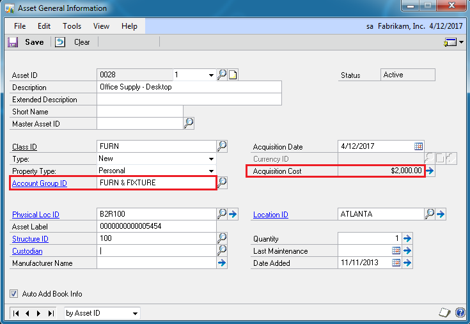The image size is (470, 324).
Task: Click Acquisition Cost blue arrow
Action: click(430, 171)
